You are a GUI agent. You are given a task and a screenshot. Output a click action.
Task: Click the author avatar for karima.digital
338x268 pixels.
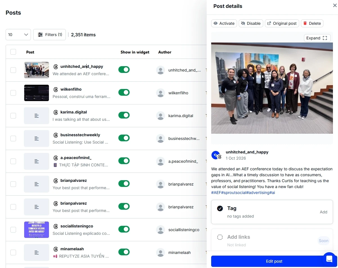click(161, 116)
